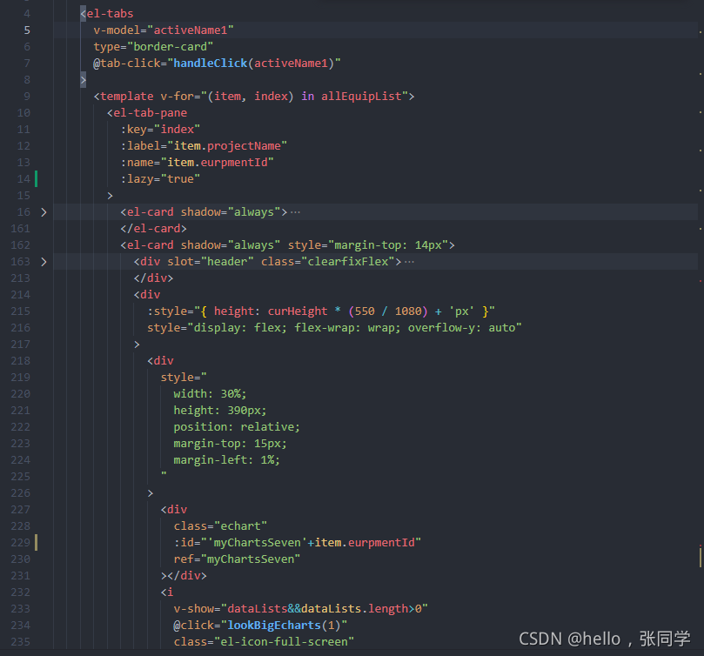Click line number 5 in the gutter
Image resolution: width=704 pixels, height=656 pixels.
click(27, 30)
